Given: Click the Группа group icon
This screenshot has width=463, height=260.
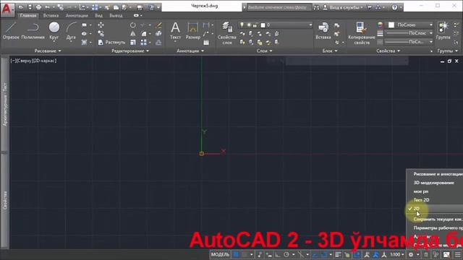Looking at the screenshot, I should pyautogui.click(x=443, y=30).
